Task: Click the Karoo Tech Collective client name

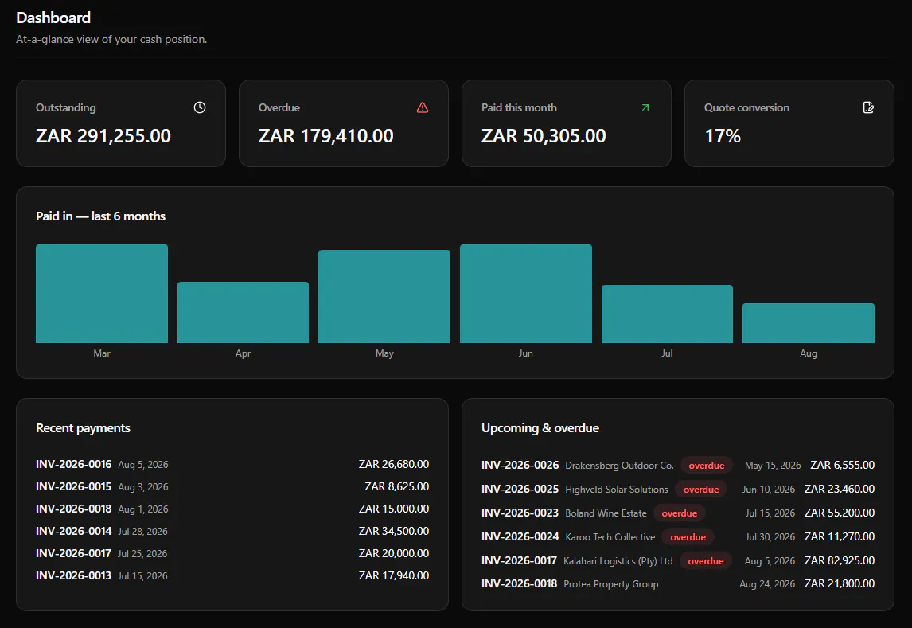Action: [610, 536]
